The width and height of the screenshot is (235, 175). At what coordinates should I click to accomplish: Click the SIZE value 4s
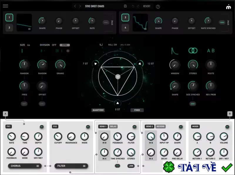coord(28,45)
